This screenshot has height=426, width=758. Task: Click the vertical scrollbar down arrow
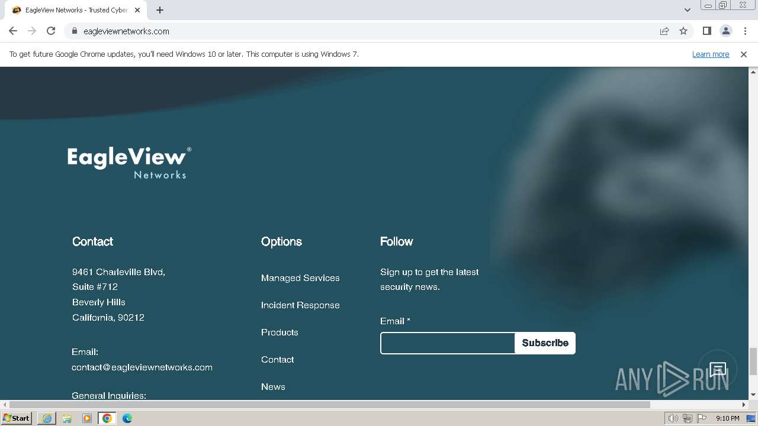coord(753,395)
